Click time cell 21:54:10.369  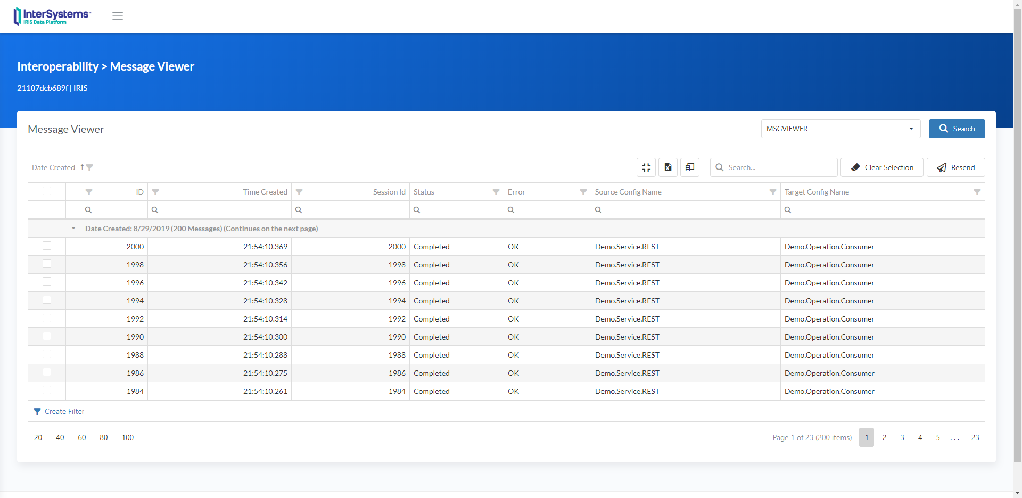(265, 247)
